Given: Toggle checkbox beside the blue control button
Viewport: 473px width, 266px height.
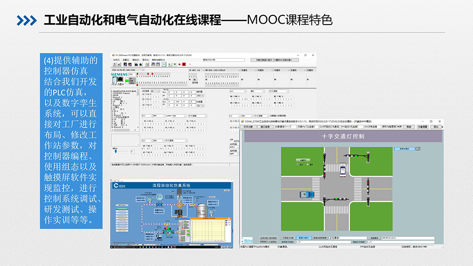Looking at the screenshot, I should (x=418, y=148).
